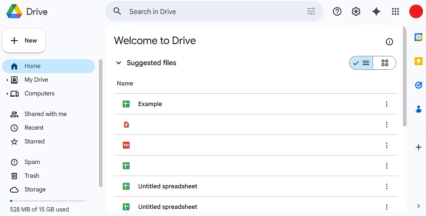Image resolution: width=426 pixels, height=216 pixels.
Task: Click the Welcome to Drive heading
Action: point(155,41)
